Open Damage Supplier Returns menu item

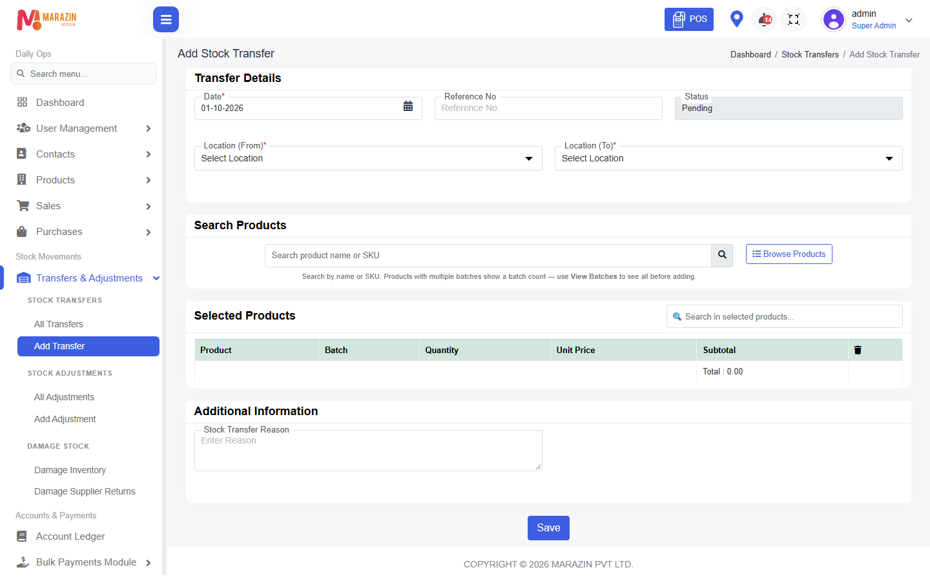coord(85,491)
